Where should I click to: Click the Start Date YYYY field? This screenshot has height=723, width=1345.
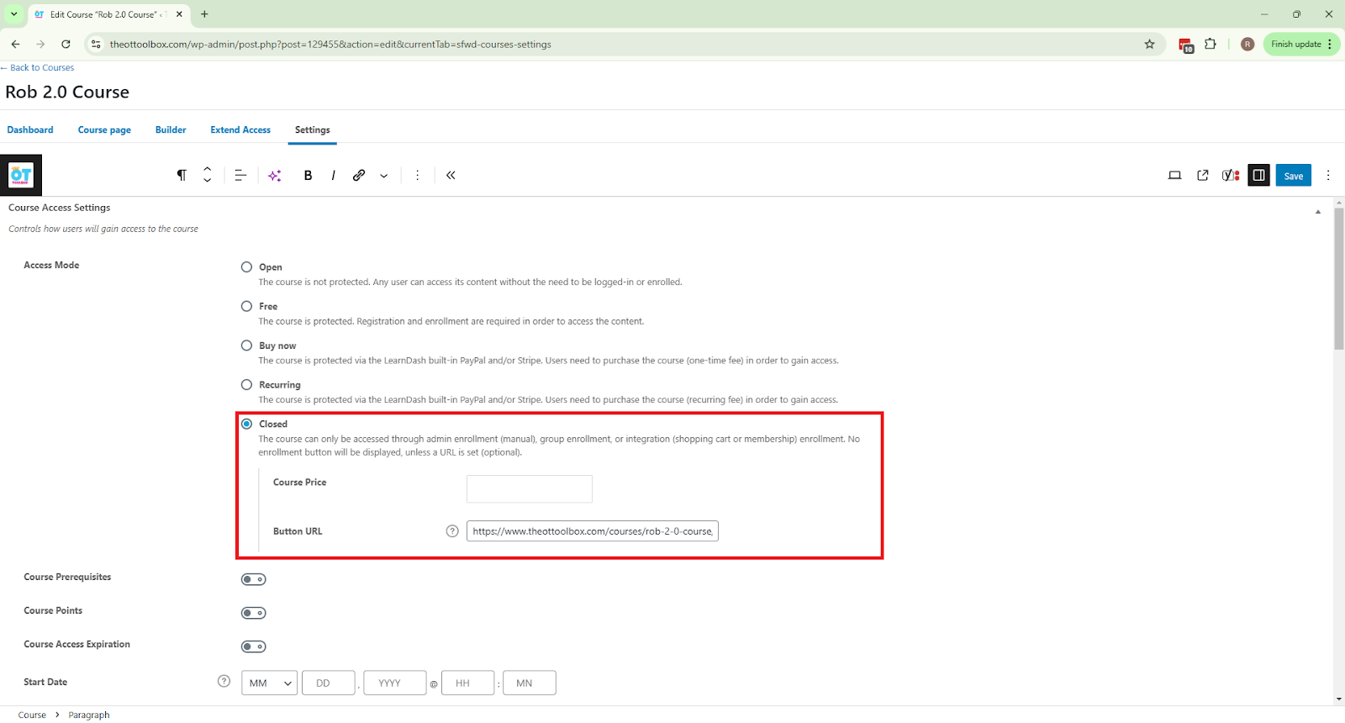(395, 683)
